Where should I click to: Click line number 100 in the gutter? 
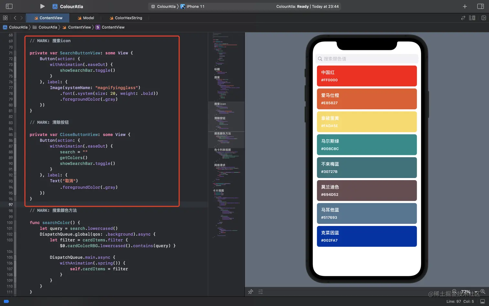pos(10,223)
